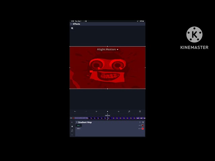Tap the fit-to-screen frame icon

coord(140,111)
